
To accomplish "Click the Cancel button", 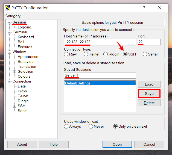I will coord(149,144).
